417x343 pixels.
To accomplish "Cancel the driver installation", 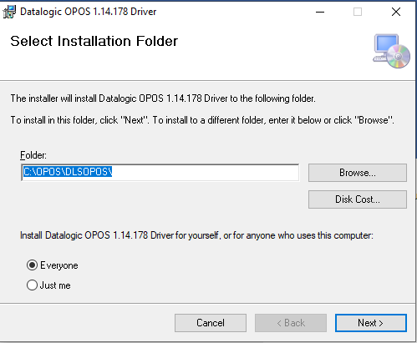I will [211, 323].
